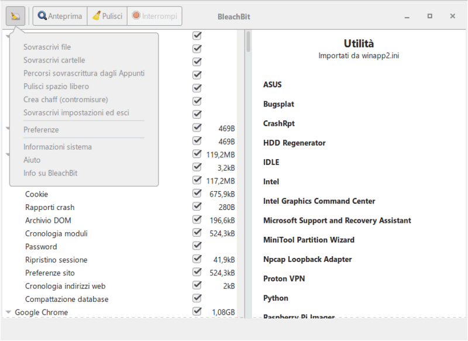Click the MiniTool Partition Wizard entry
Screen dimensions: 468x341
[309, 240]
